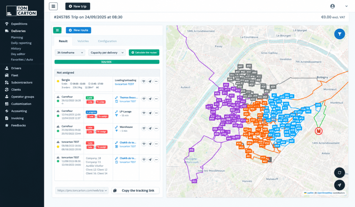Click the 'To assign' badge for Thomas Beaus
Image resolution: width=355 pixels, height=207 pixels.
(101, 102)
